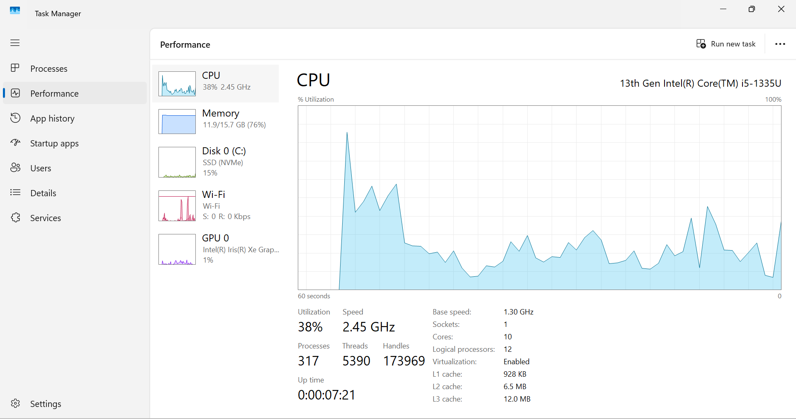Open the Users page
This screenshot has width=796, height=419.
coord(75,168)
